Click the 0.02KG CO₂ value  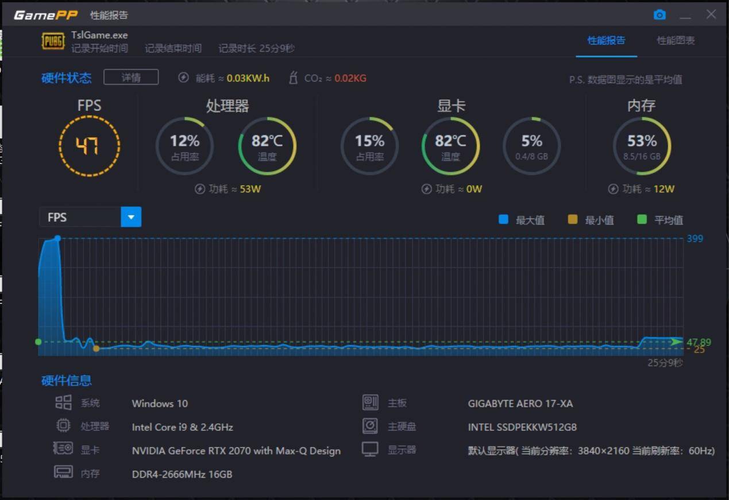(350, 78)
